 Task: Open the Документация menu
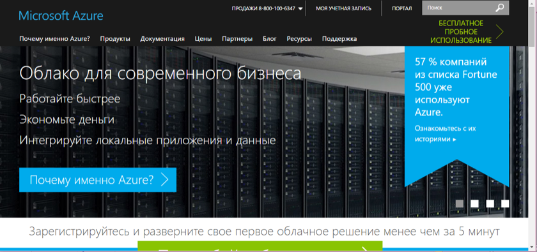tap(162, 39)
